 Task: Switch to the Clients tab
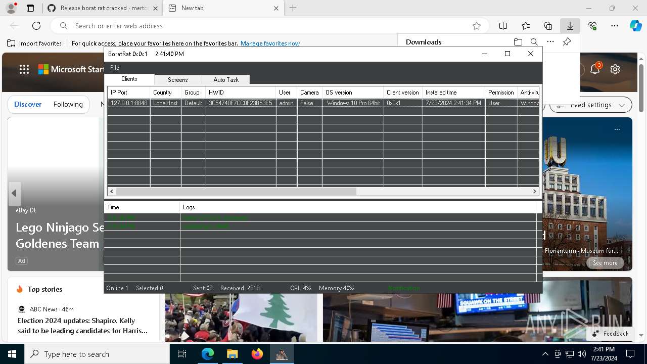[x=129, y=79]
